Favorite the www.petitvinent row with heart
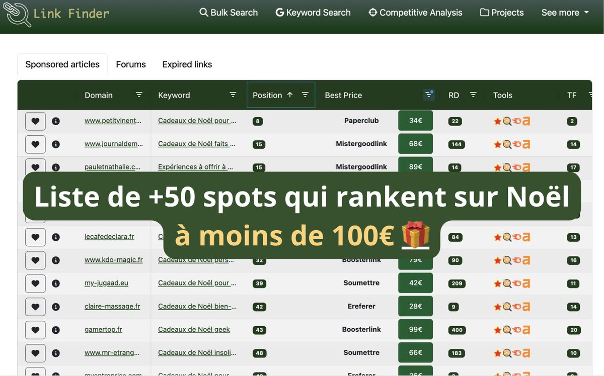This screenshot has width=604, height=376. [x=35, y=121]
